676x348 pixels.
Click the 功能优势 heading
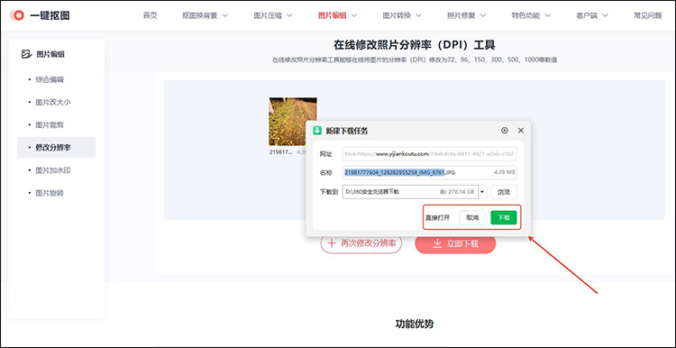point(415,324)
